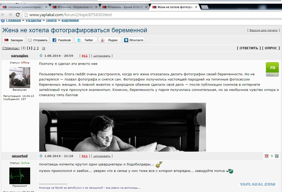Click the varyagius post date '1.08.2014 - 20:59'

59,56
